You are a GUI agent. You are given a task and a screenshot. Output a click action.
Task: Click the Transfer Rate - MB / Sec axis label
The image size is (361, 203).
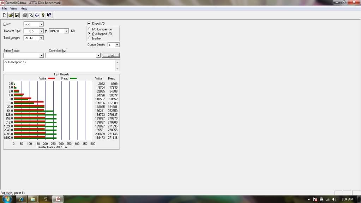[x=52, y=147]
